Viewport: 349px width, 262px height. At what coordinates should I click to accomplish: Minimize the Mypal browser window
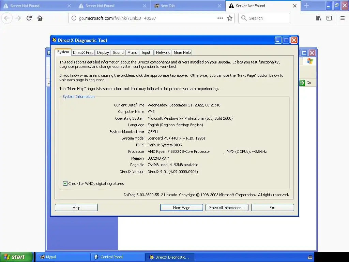329,5
